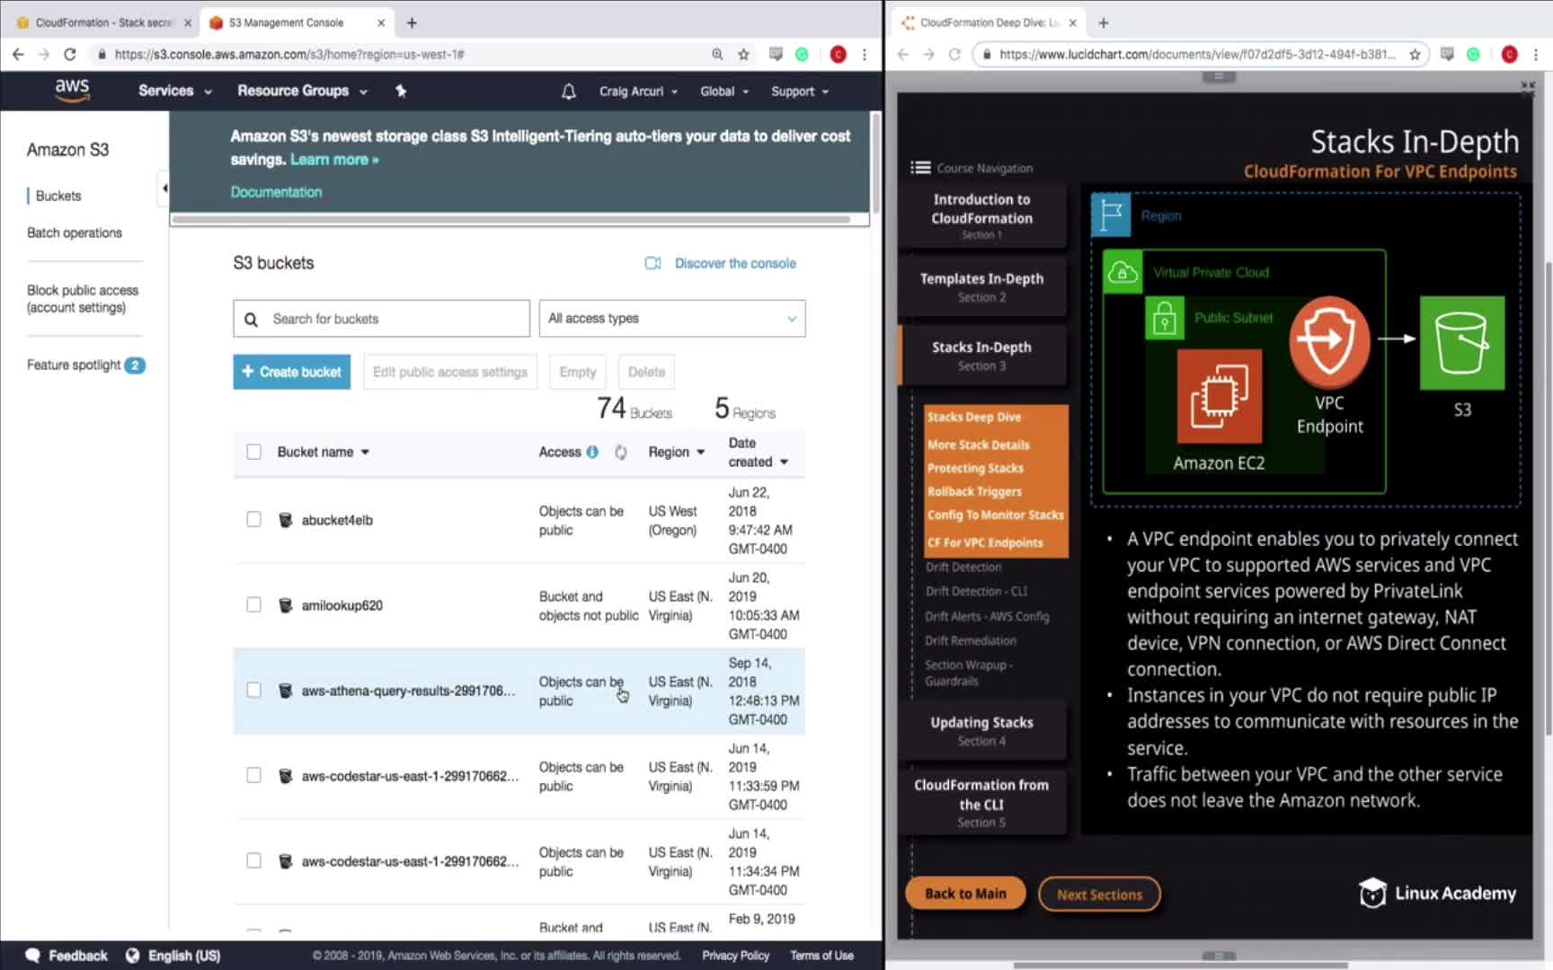Reload the S3 console page
Viewport: 1553px width, 970px height.
[70, 54]
